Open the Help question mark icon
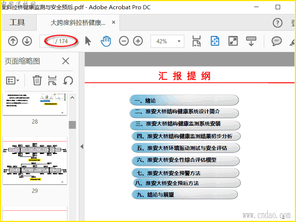This screenshot has height=222, width=296. [x=277, y=23]
